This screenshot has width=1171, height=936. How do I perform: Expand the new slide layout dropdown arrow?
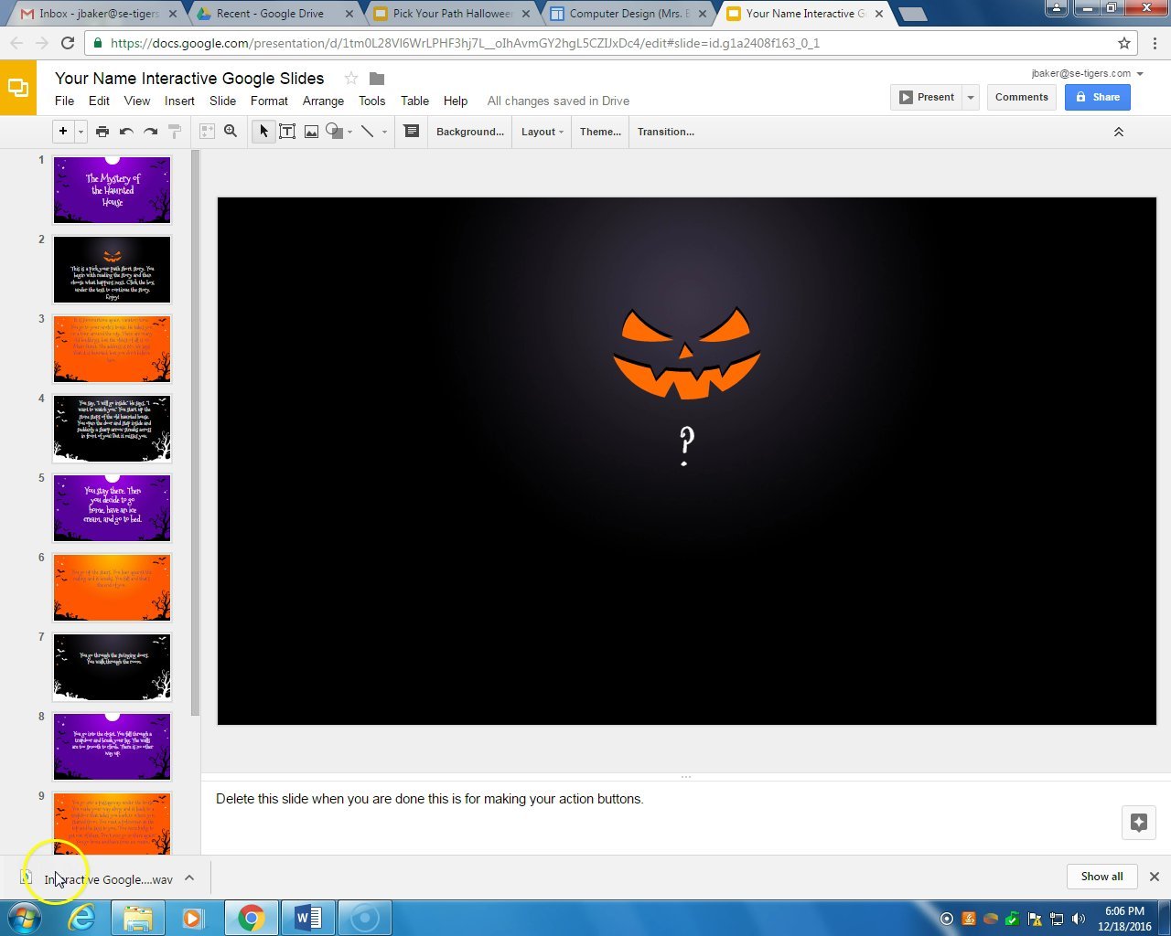click(81, 132)
